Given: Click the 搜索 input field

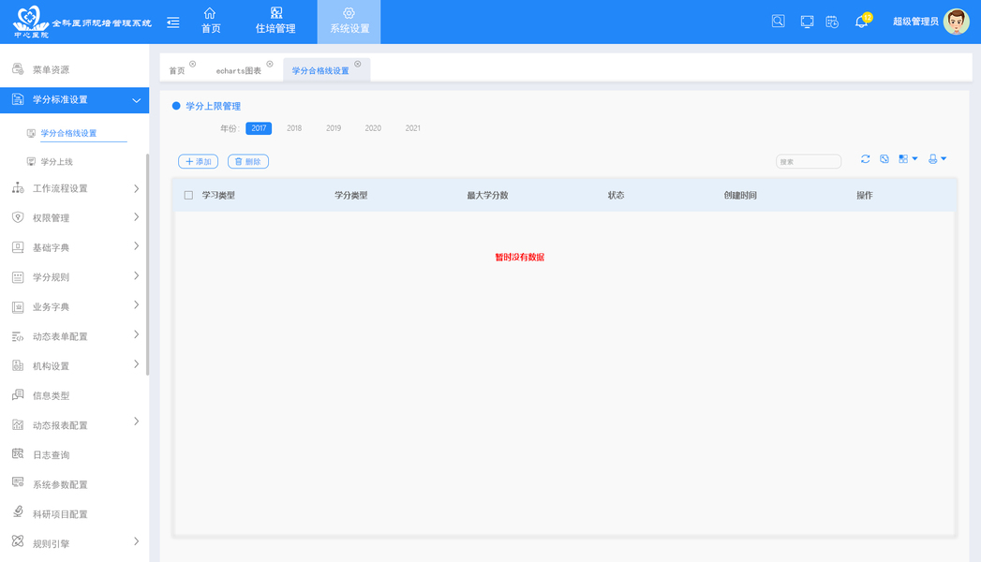Looking at the screenshot, I should [x=809, y=161].
